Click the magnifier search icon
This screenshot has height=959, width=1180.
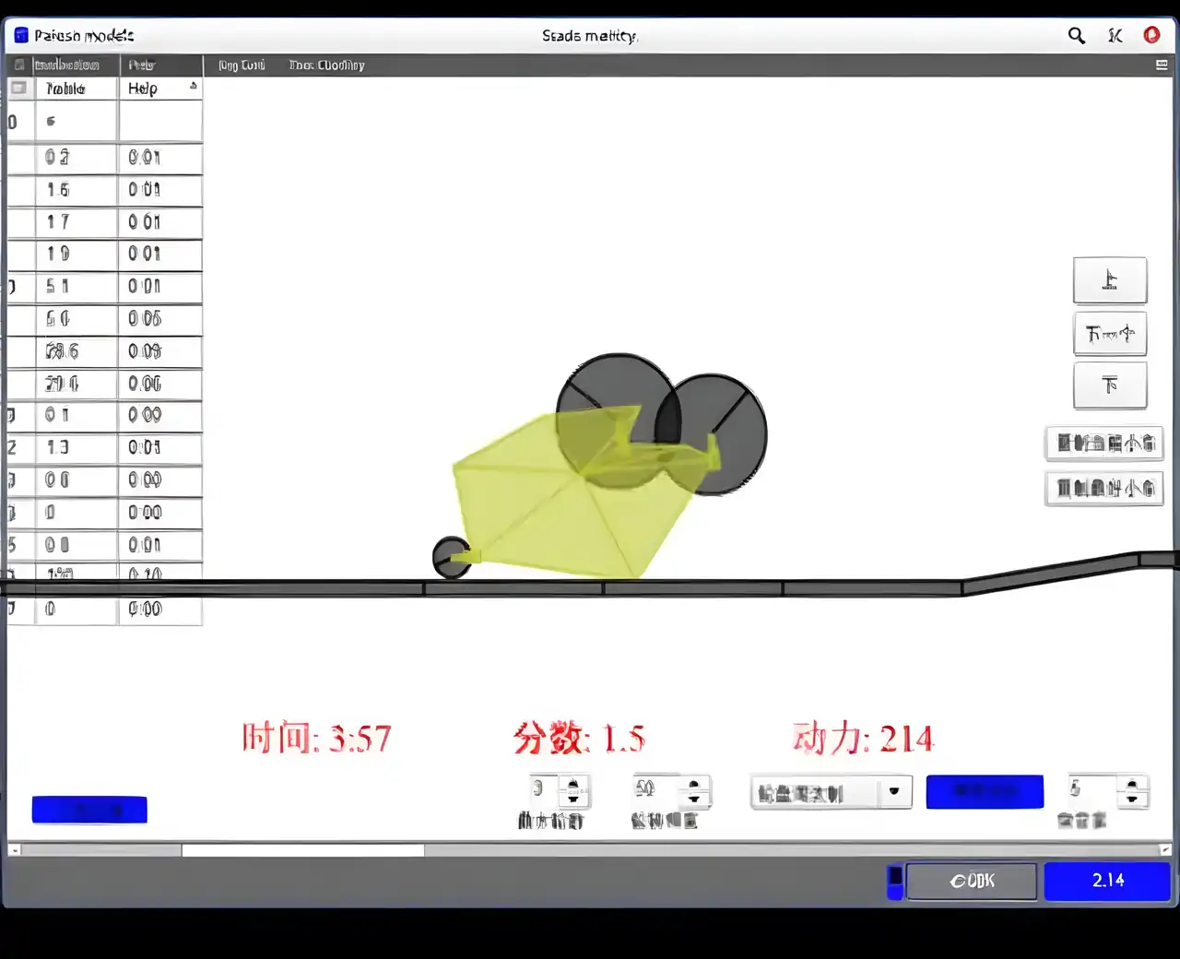(1076, 36)
